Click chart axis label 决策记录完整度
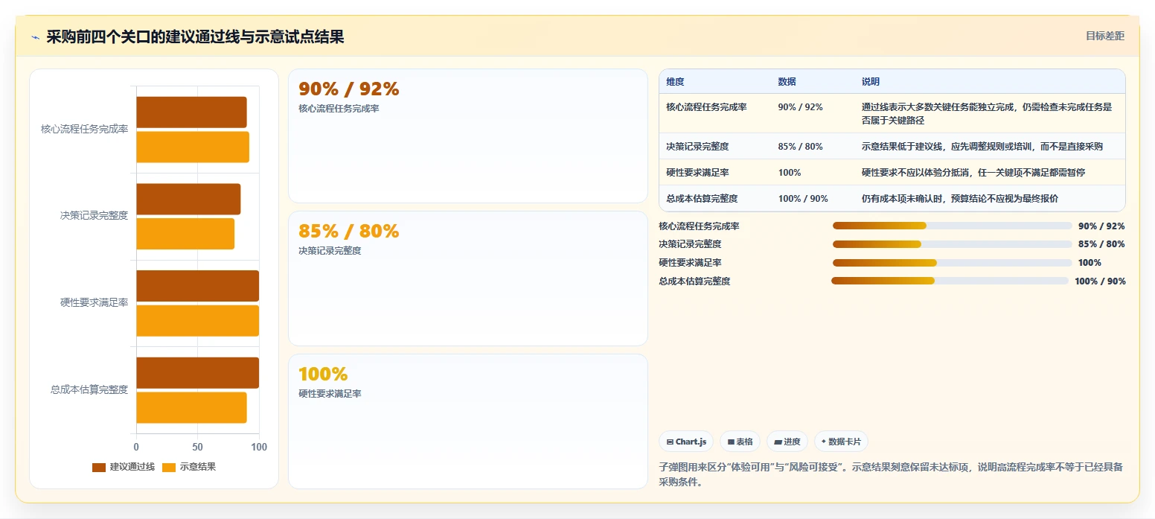Viewport: 1155px width, 519px height. point(94,215)
